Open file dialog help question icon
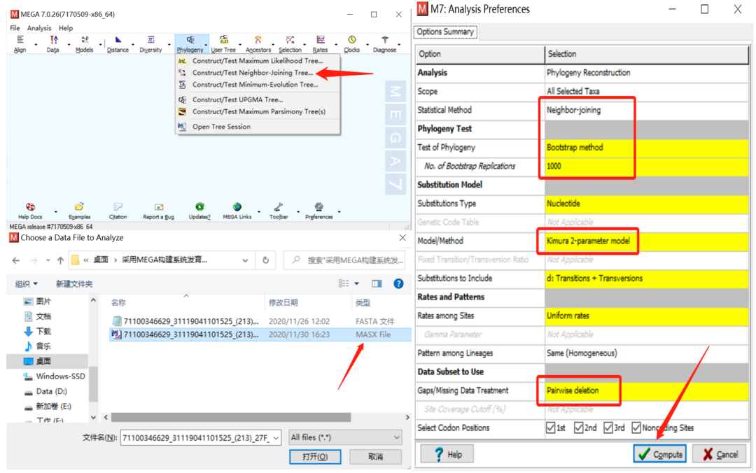Screen dimensions: 756x473 tap(398, 283)
